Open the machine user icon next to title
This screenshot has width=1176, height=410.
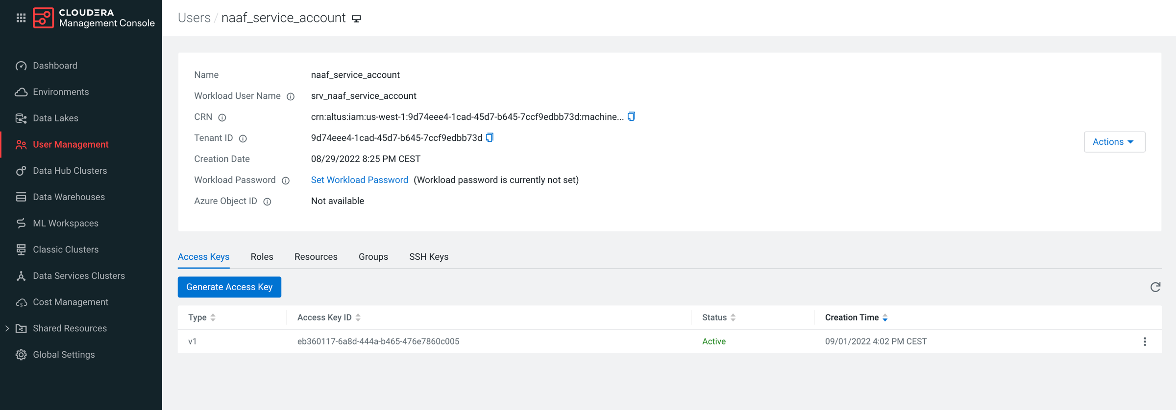click(x=357, y=19)
